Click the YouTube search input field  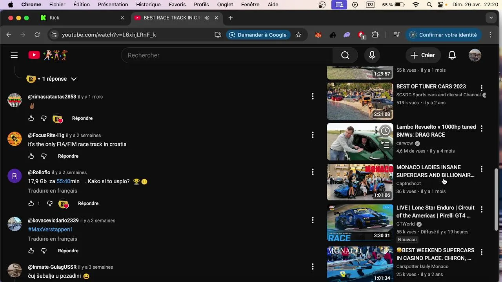(x=227, y=55)
